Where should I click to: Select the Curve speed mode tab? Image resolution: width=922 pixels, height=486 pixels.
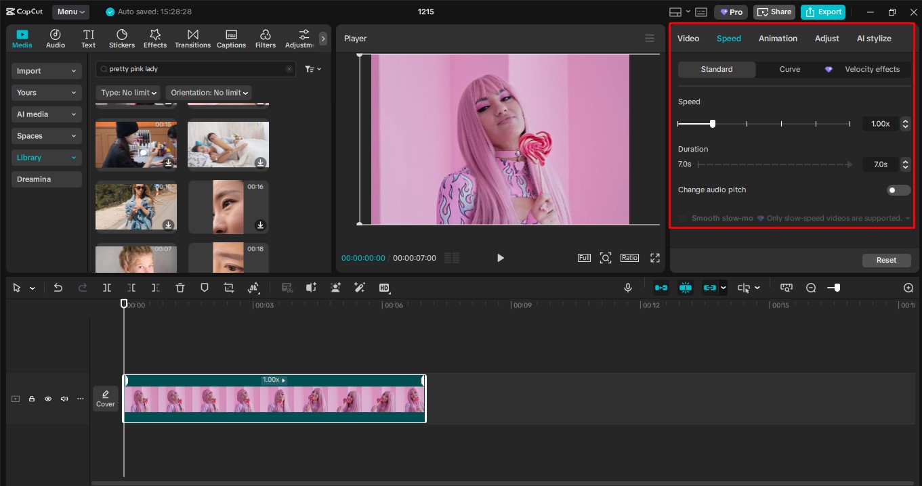[789, 69]
